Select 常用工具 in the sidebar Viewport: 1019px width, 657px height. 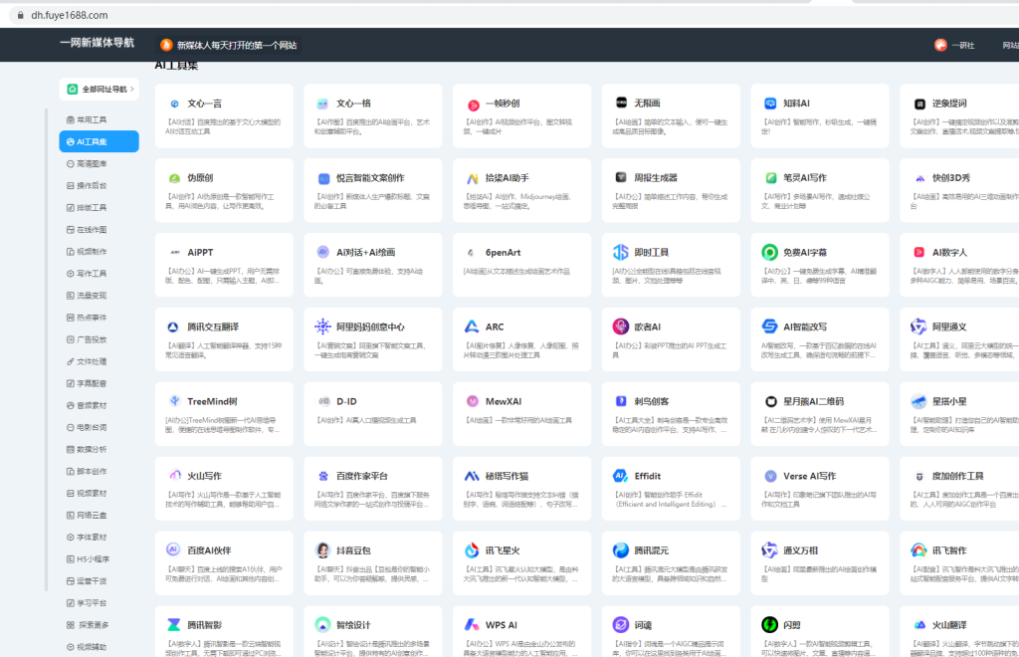coord(92,119)
